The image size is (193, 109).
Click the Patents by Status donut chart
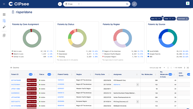[x=77, y=38]
